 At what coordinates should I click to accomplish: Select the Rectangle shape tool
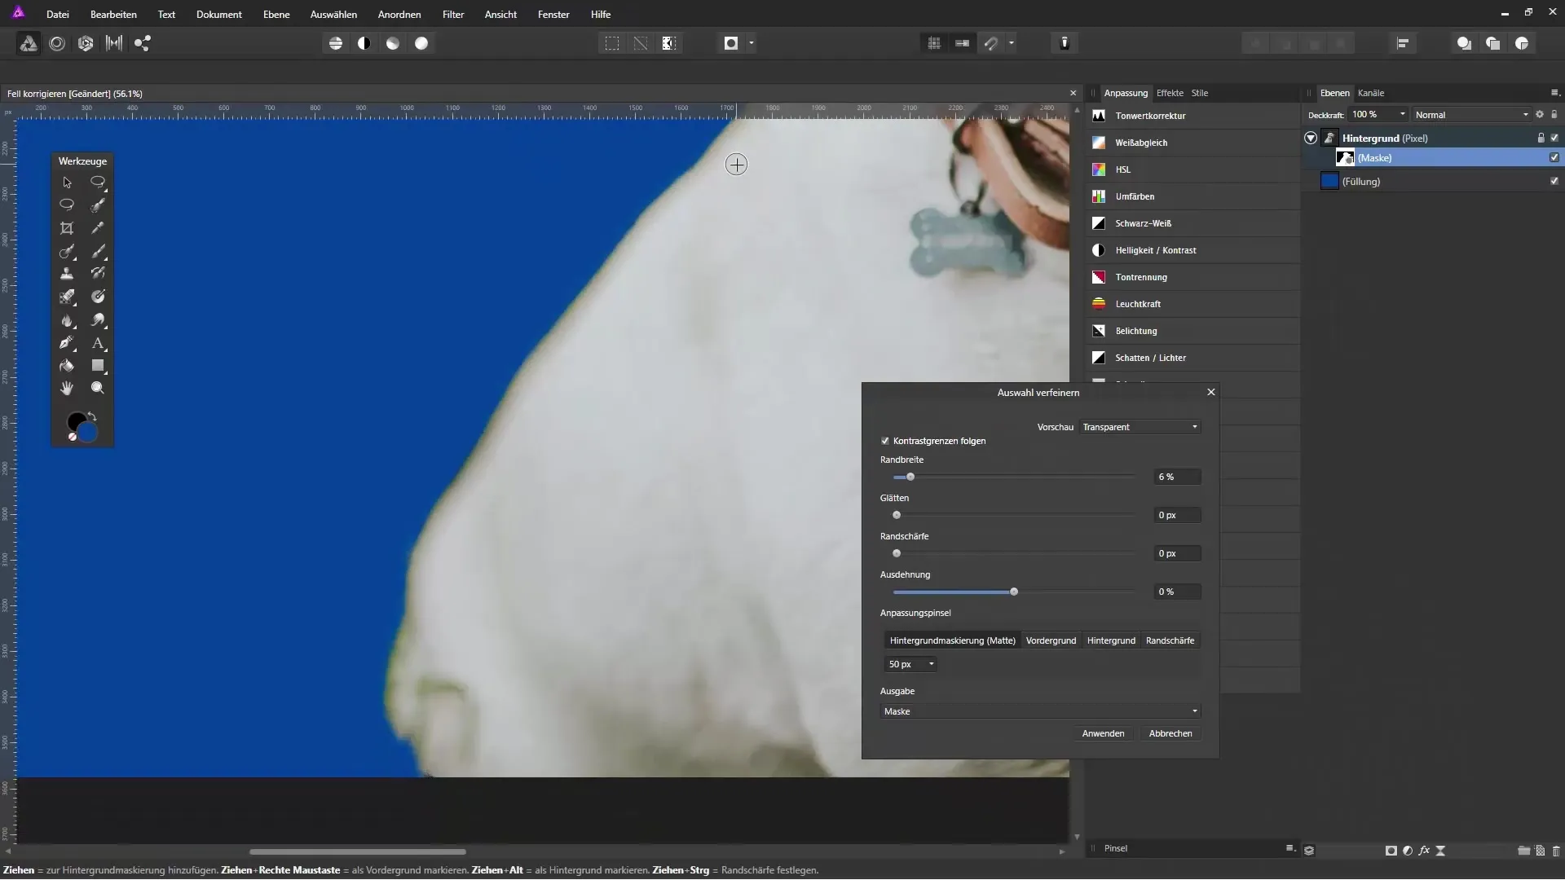pos(98,366)
